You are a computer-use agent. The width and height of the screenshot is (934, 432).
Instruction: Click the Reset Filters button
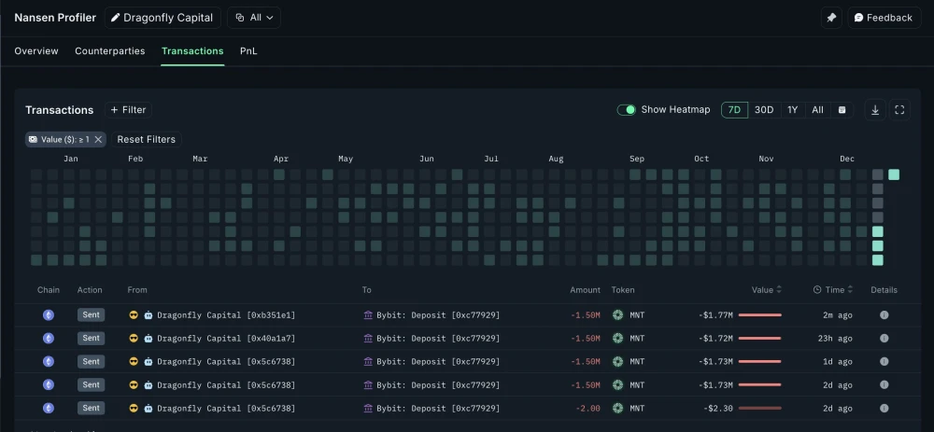tap(146, 139)
